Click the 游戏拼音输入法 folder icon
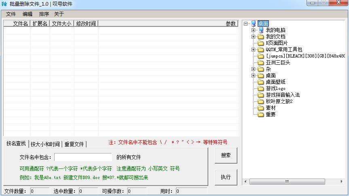The width and height of the screenshot is (349, 196). click(260, 95)
